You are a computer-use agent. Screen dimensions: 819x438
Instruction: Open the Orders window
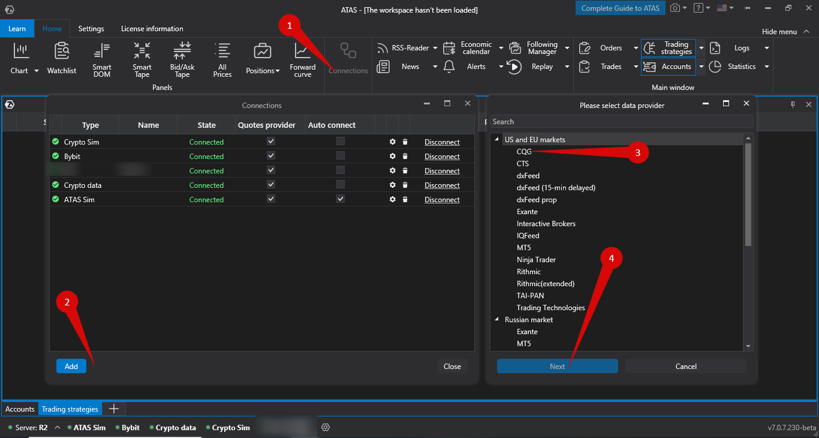pos(601,48)
